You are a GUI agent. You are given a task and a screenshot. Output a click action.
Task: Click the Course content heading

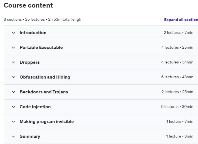(28, 5)
